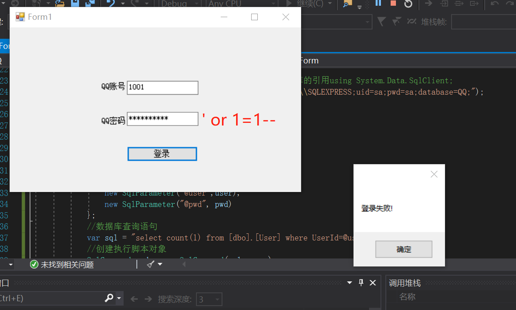The image size is (516, 310).
Task: Open the editor zoom level dropdown
Action: tap(11, 265)
